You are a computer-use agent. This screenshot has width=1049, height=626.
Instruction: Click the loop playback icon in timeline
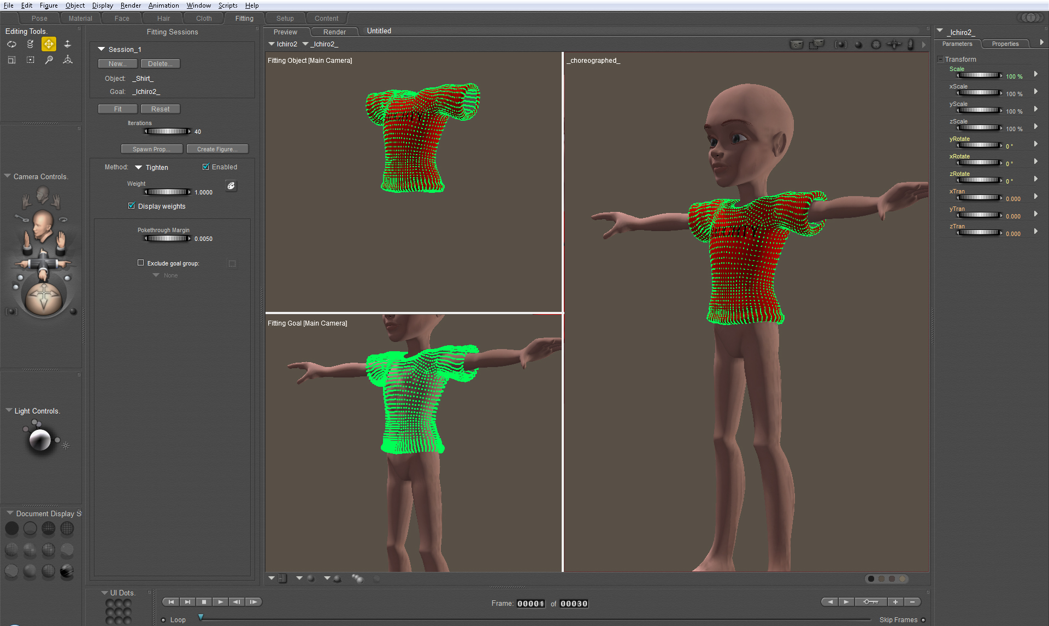[x=163, y=617]
